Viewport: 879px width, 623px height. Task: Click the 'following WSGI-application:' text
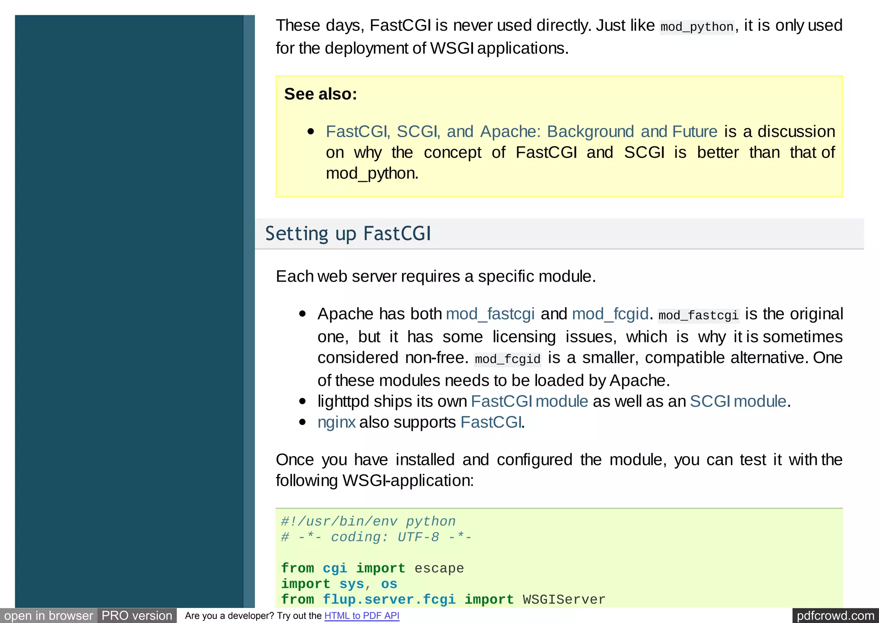[375, 481]
